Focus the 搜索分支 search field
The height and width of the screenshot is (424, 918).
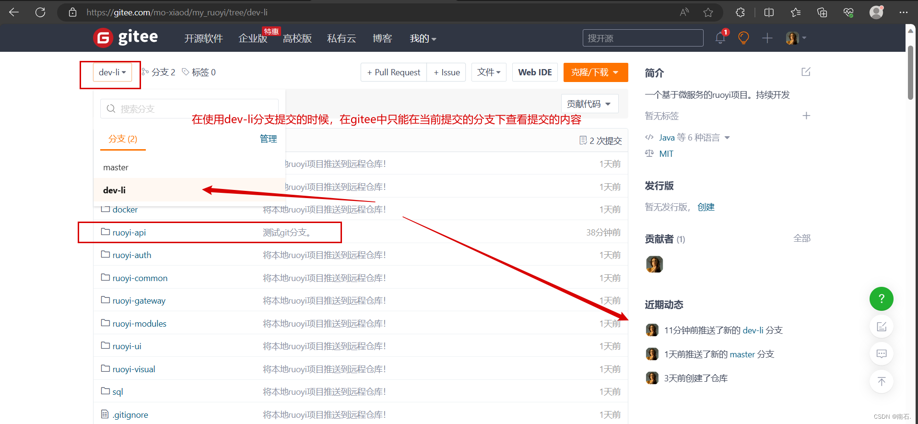tap(189, 109)
